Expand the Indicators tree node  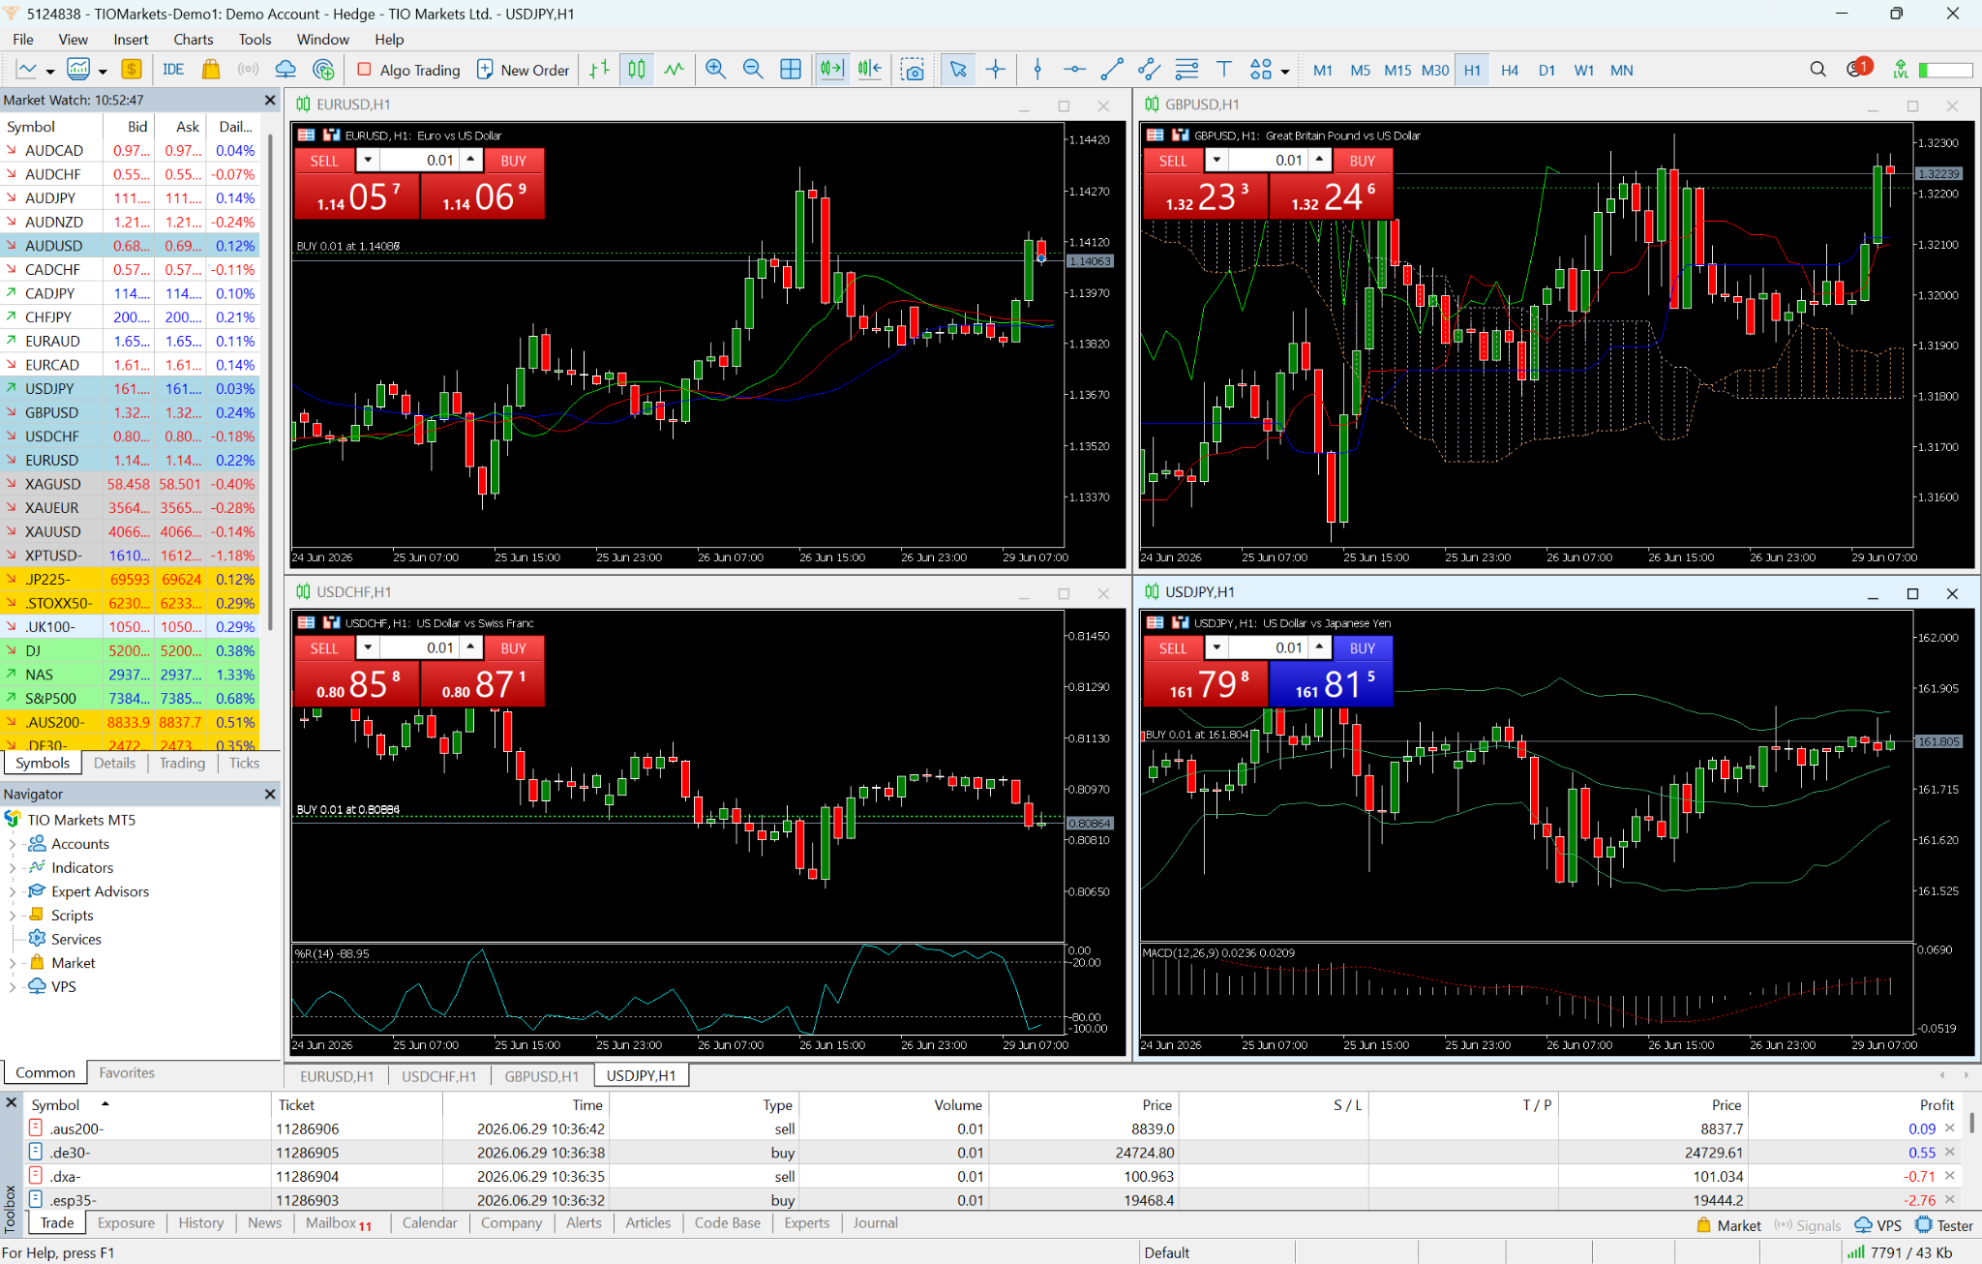(12, 868)
